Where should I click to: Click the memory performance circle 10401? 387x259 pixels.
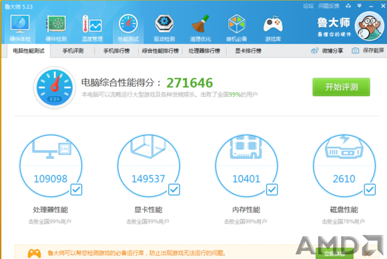point(246,166)
